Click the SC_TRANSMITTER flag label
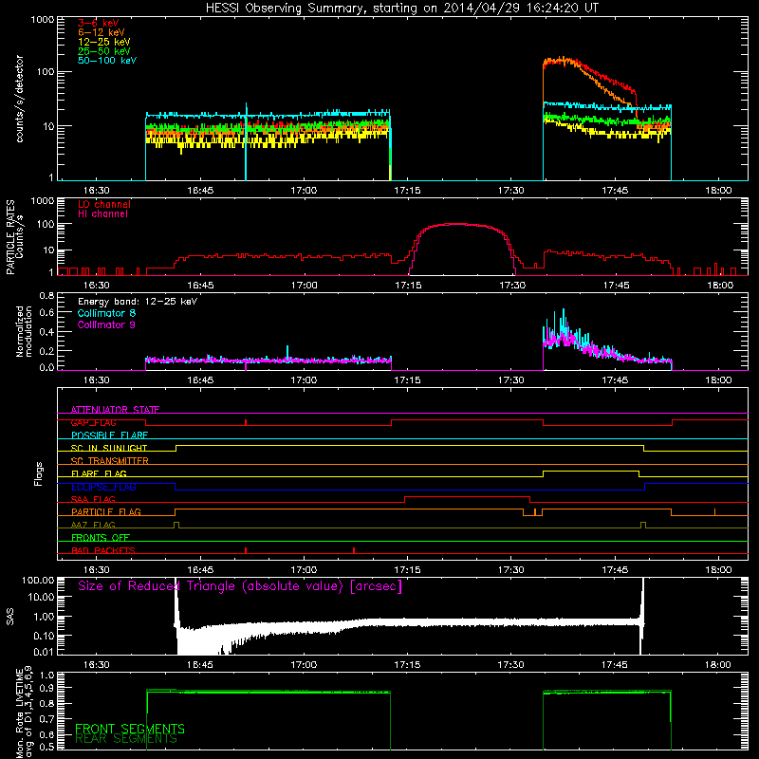Viewport: 759px width, 759px height. click(110, 460)
